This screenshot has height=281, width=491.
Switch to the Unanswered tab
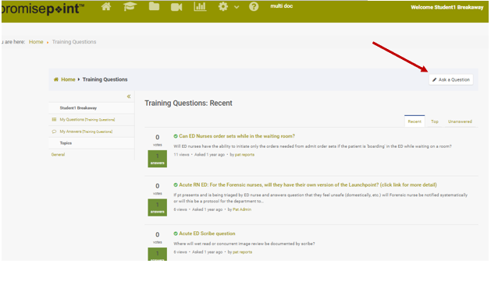[460, 121]
